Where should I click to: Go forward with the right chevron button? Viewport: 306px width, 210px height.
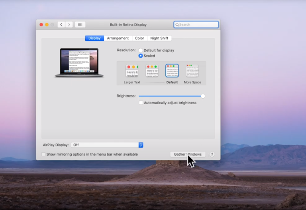click(x=69, y=25)
